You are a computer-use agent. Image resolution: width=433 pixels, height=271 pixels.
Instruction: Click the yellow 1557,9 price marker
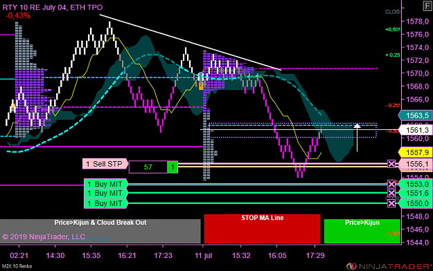pos(415,152)
